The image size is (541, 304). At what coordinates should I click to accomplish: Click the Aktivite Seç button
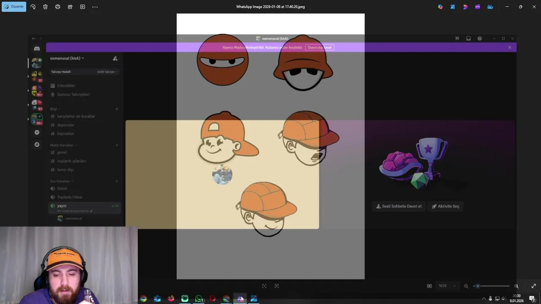tap(445, 206)
